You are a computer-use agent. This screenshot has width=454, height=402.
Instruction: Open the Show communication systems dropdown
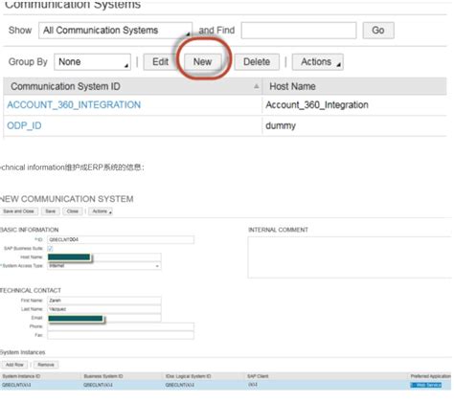point(115,31)
